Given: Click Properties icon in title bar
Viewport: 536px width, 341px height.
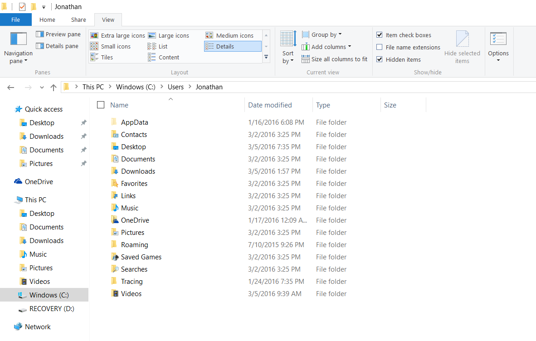Looking at the screenshot, I should click(x=22, y=6).
